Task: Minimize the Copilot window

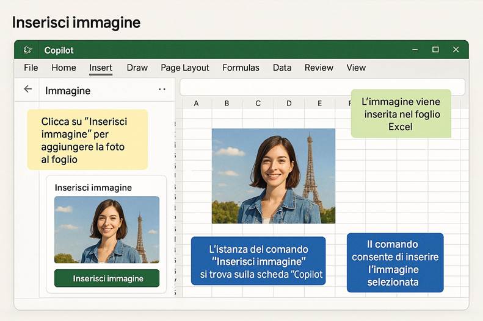Action: (415, 50)
